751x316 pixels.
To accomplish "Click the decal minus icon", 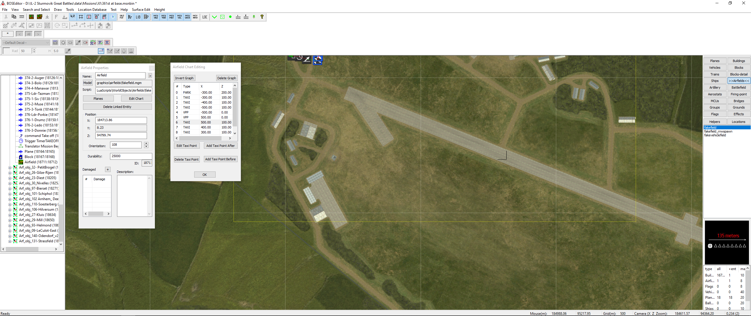I will (70, 43).
